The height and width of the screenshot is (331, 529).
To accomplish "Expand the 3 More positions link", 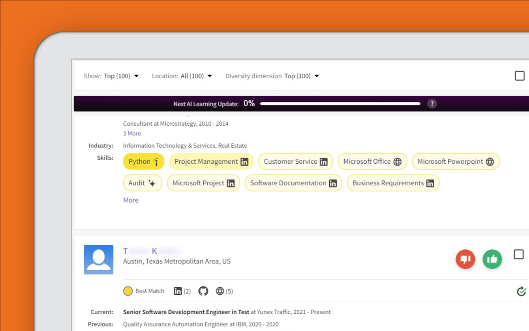I will [132, 133].
